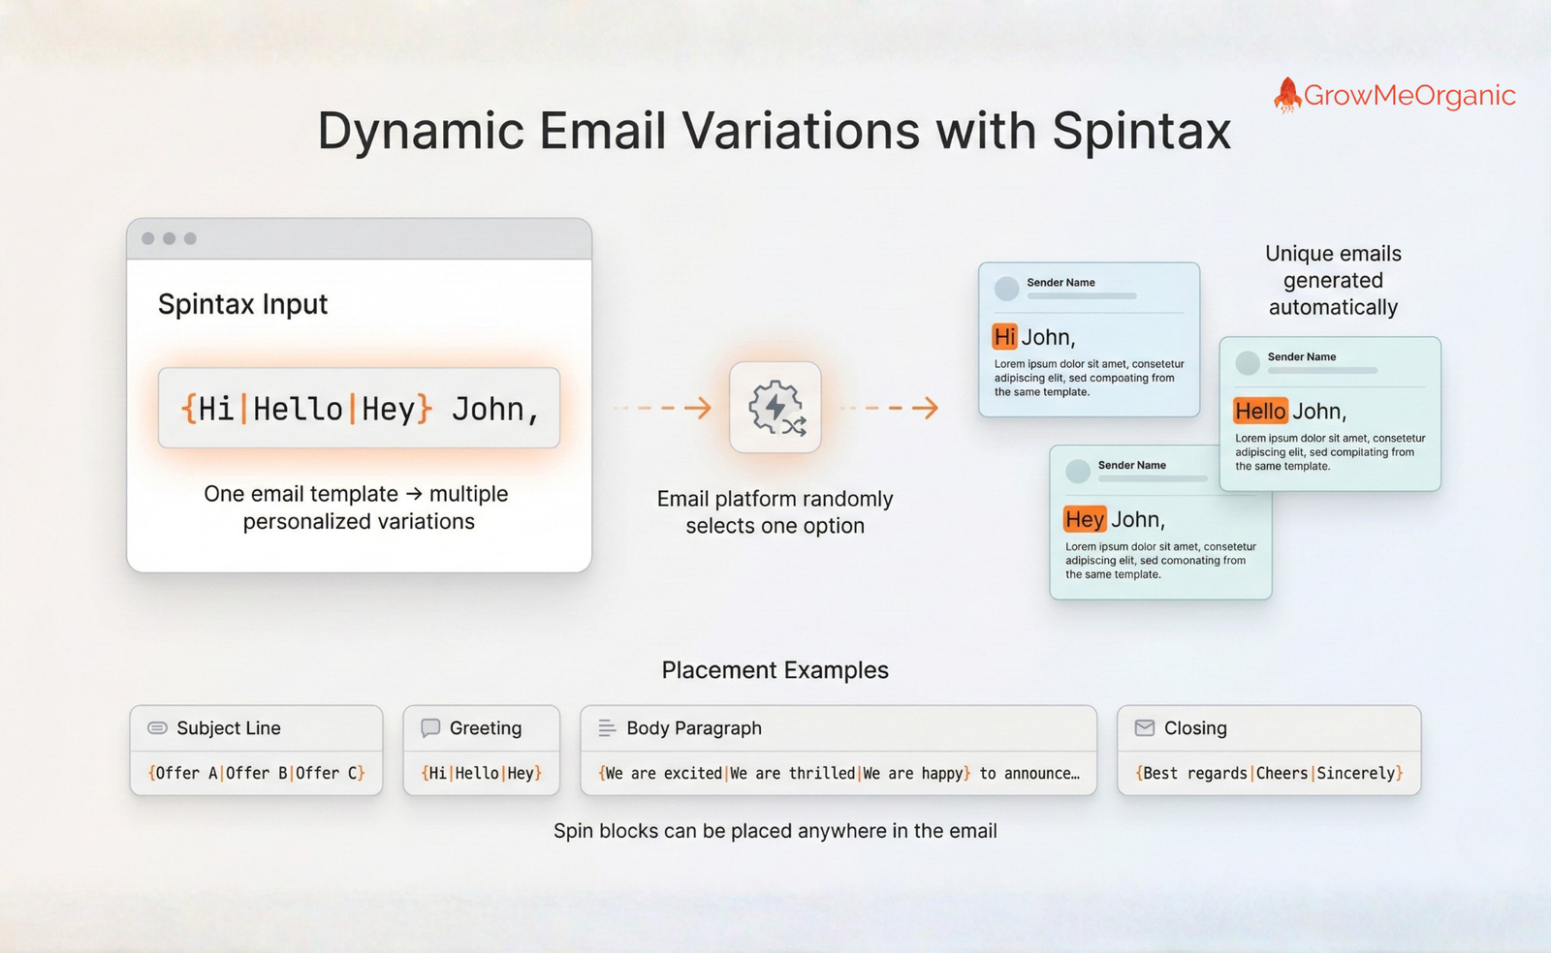Viewport: 1551px width, 953px height.
Task: Click the gear randomizer icon between arrows
Action: coord(775,410)
